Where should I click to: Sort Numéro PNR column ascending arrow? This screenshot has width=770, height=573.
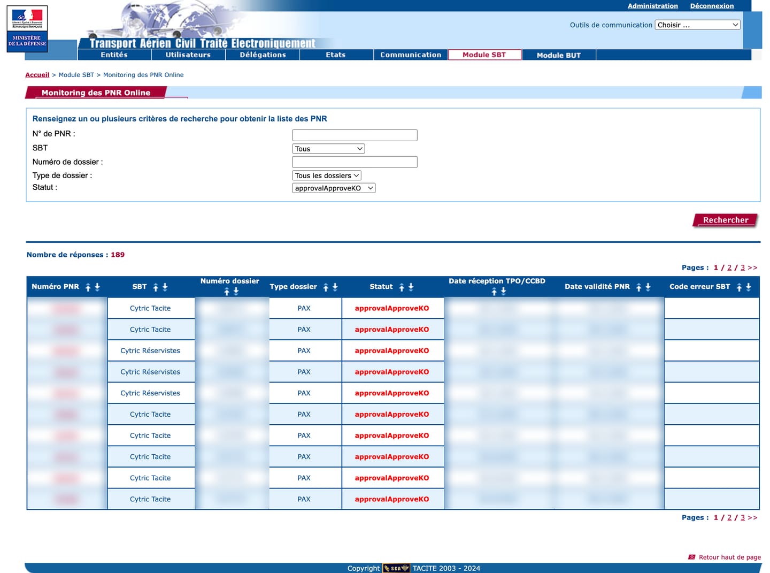tap(88, 287)
